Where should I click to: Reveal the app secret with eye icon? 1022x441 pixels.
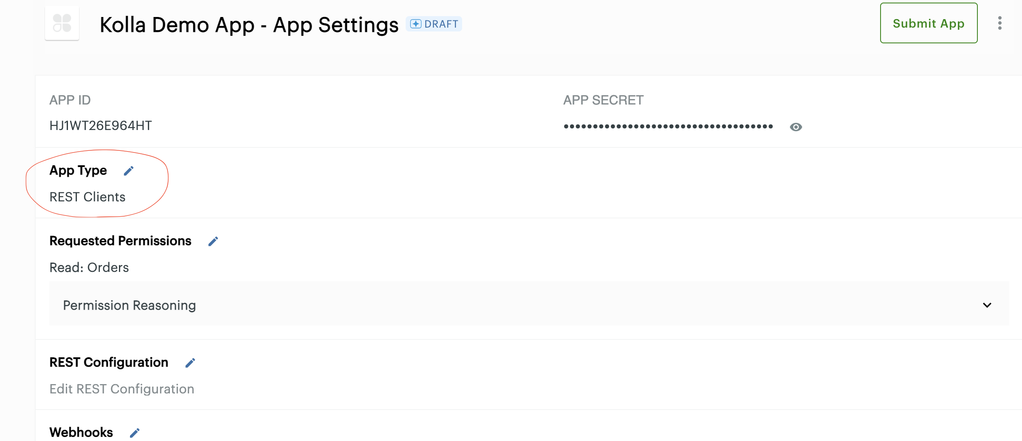click(x=796, y=127)
